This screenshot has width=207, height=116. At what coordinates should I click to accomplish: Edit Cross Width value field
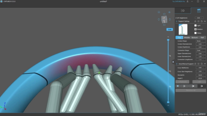[201, 68]
